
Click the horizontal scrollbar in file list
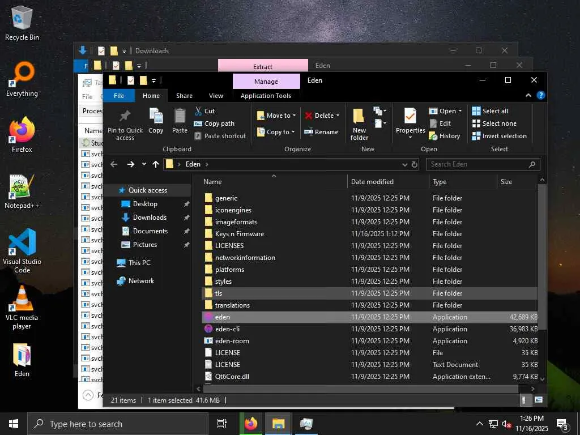tap(361, 389)
